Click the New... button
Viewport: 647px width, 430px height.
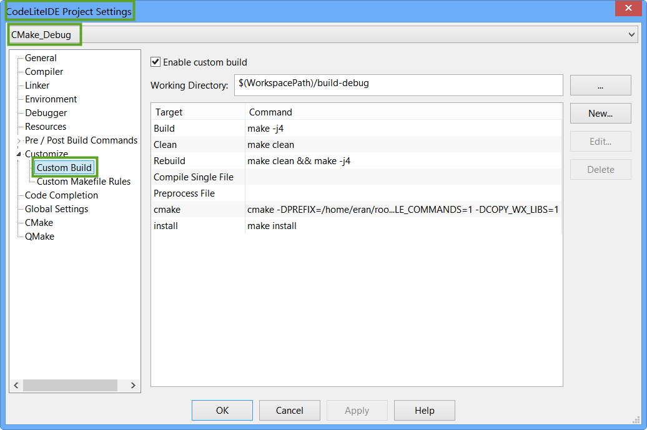[600, 114]
